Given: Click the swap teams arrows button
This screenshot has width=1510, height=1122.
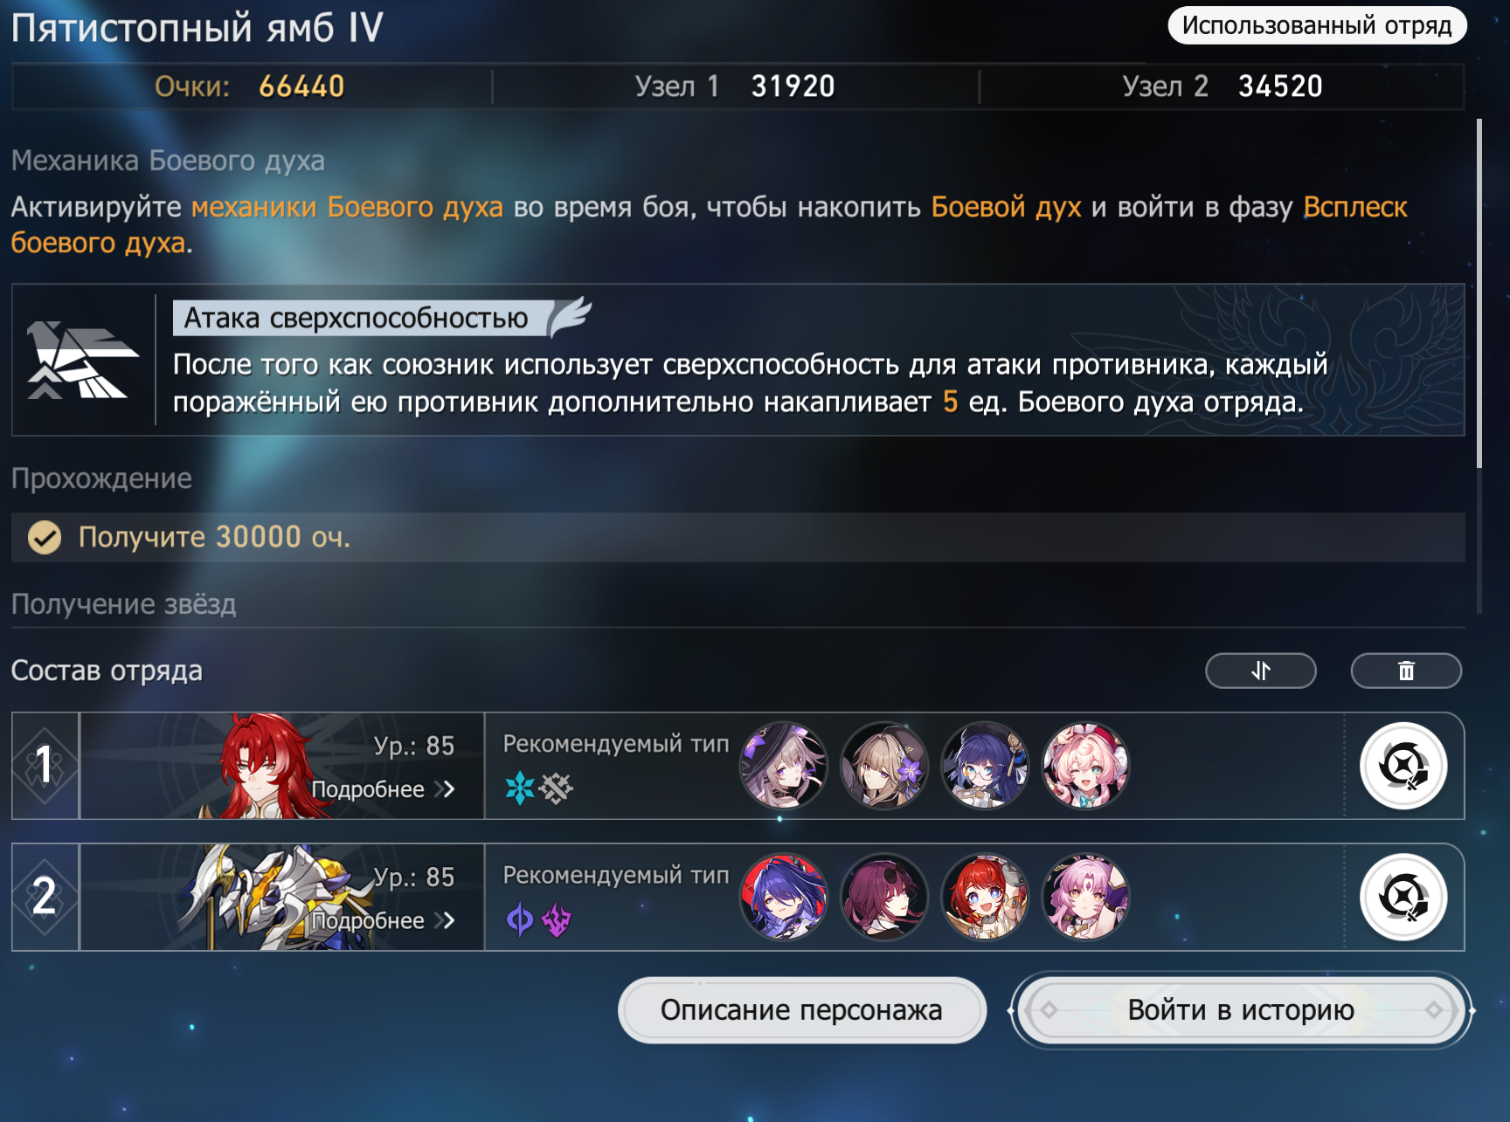Looking at the screenshot, I should click(1260, 671).
